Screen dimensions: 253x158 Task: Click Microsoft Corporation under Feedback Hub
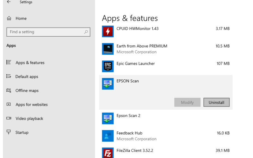click(x=137, y=139)
